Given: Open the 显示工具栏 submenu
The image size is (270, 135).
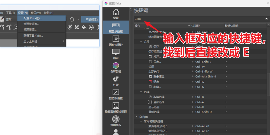Looking at the screenshot, I should 41,41.
